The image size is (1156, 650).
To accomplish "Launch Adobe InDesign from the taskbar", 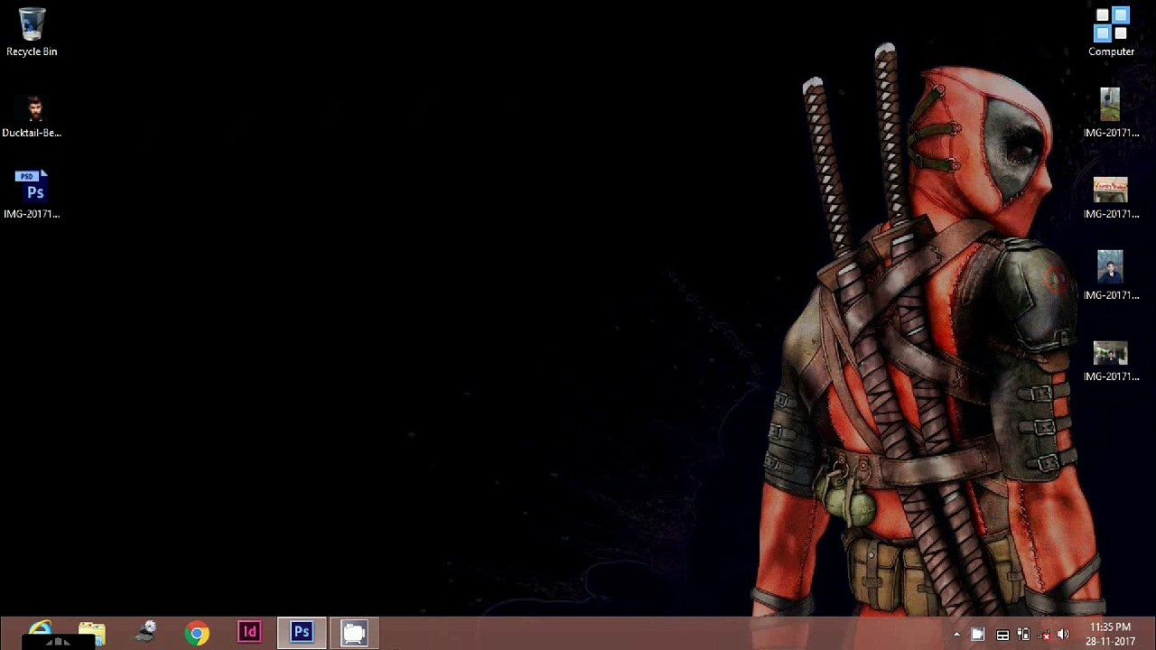I will (249, 633).
